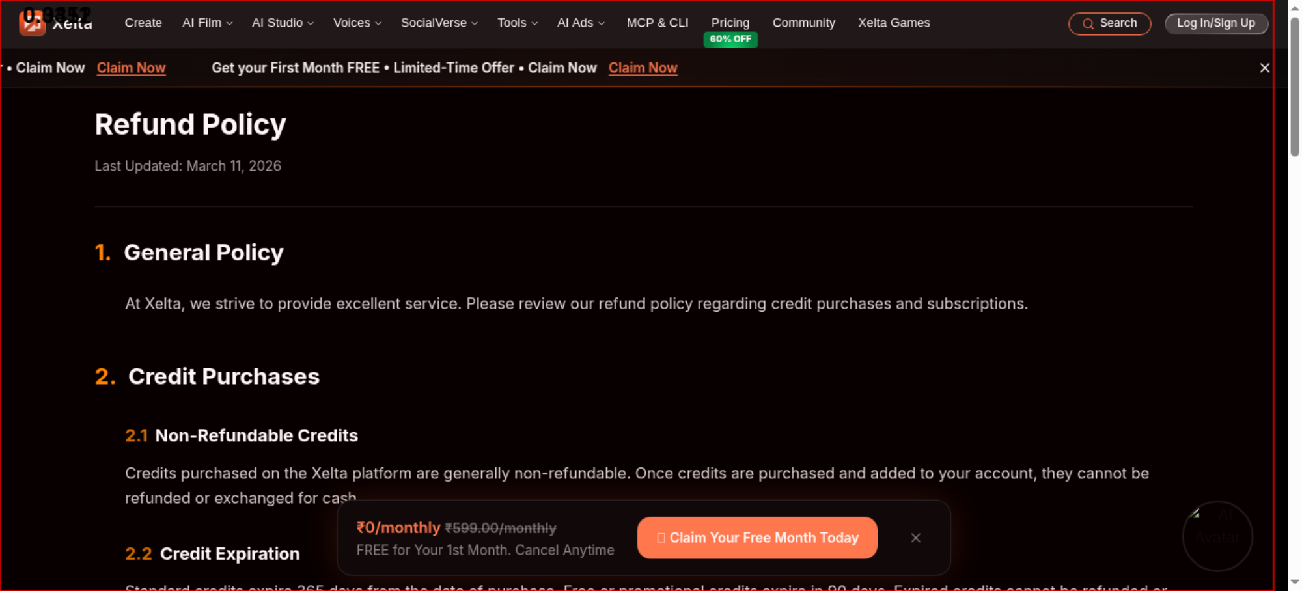The image size is (1302, 591).
Task: Open the Tools dropdown chevron
Action: pos(535,23)
